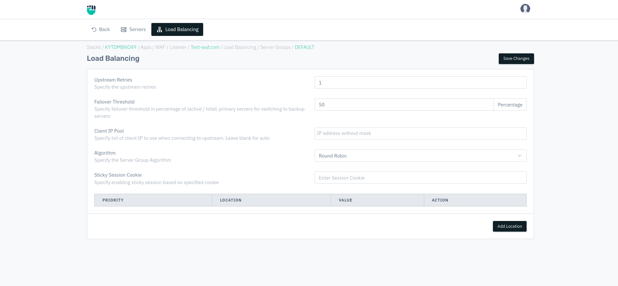Viewport: 618px width, 286px height.
Task: Open Test-waf.com breadcrumb link
Action: pyautogui.click(x=205, y=47)
